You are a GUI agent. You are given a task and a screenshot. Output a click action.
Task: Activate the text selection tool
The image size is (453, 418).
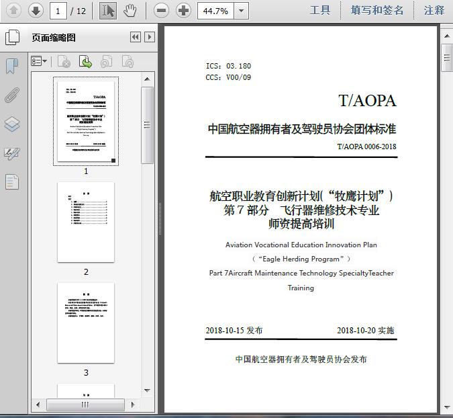pos(108,11)
